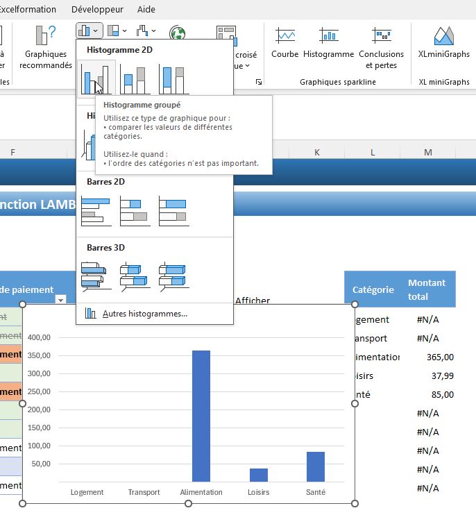This screenshot has width=476, height=515.
Task: Open the column chart dropdown button
Action: [89, 31]
